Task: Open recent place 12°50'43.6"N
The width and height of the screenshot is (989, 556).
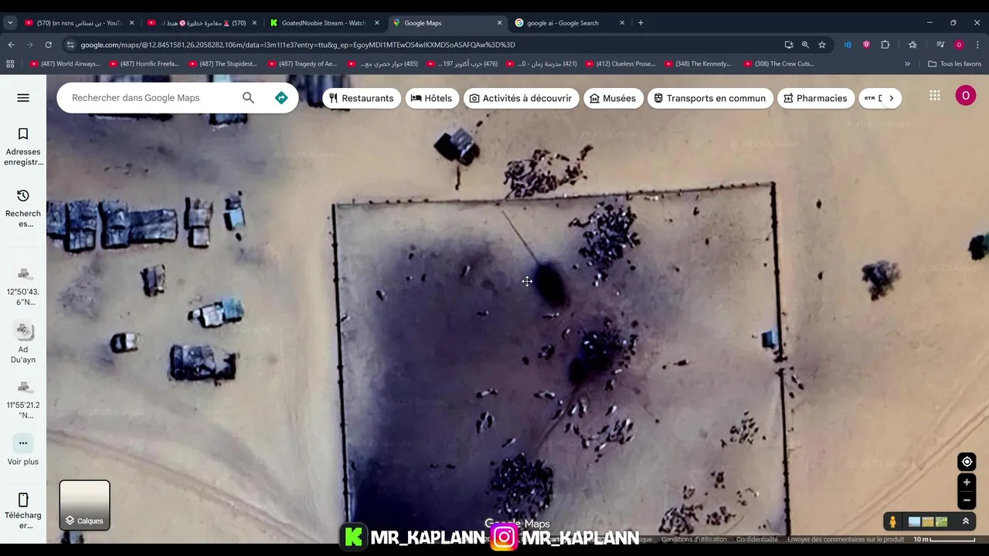Action: (x=23, y=285)
